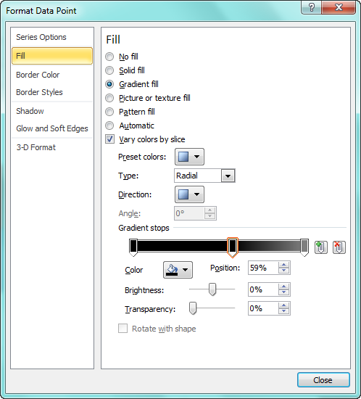
Task: Select the rightmost gray gradient stop
Action: coord(304,247)
